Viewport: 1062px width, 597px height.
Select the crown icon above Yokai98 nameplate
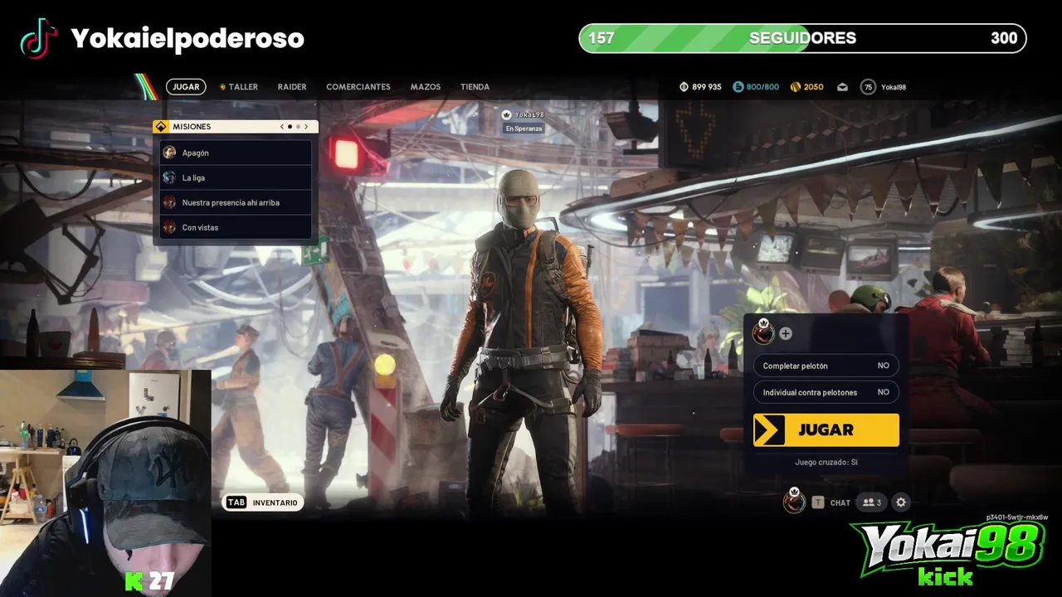[506, 114]
